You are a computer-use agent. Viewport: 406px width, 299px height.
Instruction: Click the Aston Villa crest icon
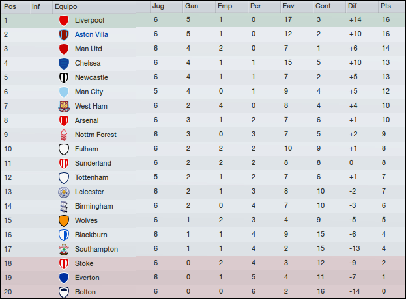pos(64,34)
